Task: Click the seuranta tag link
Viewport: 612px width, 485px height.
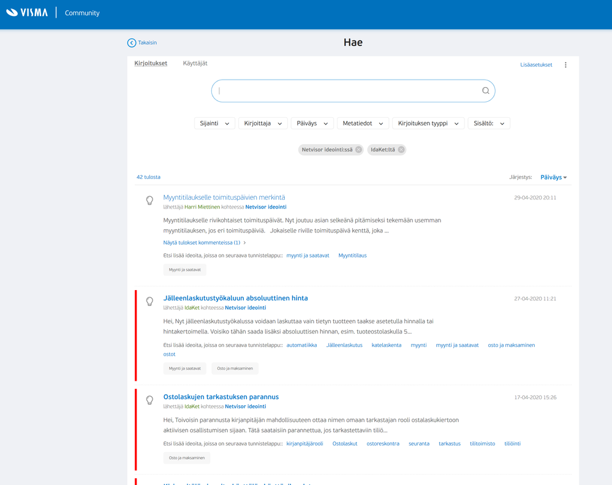Action: (x=419, y=443)
